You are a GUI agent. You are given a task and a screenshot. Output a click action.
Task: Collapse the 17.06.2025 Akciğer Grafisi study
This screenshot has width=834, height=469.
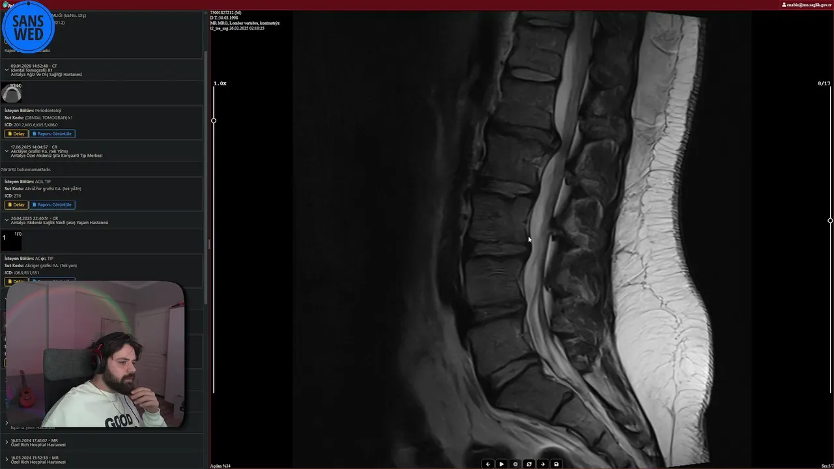pos(7,151)
